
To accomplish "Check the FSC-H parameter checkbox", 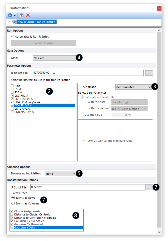I will 12,89.
